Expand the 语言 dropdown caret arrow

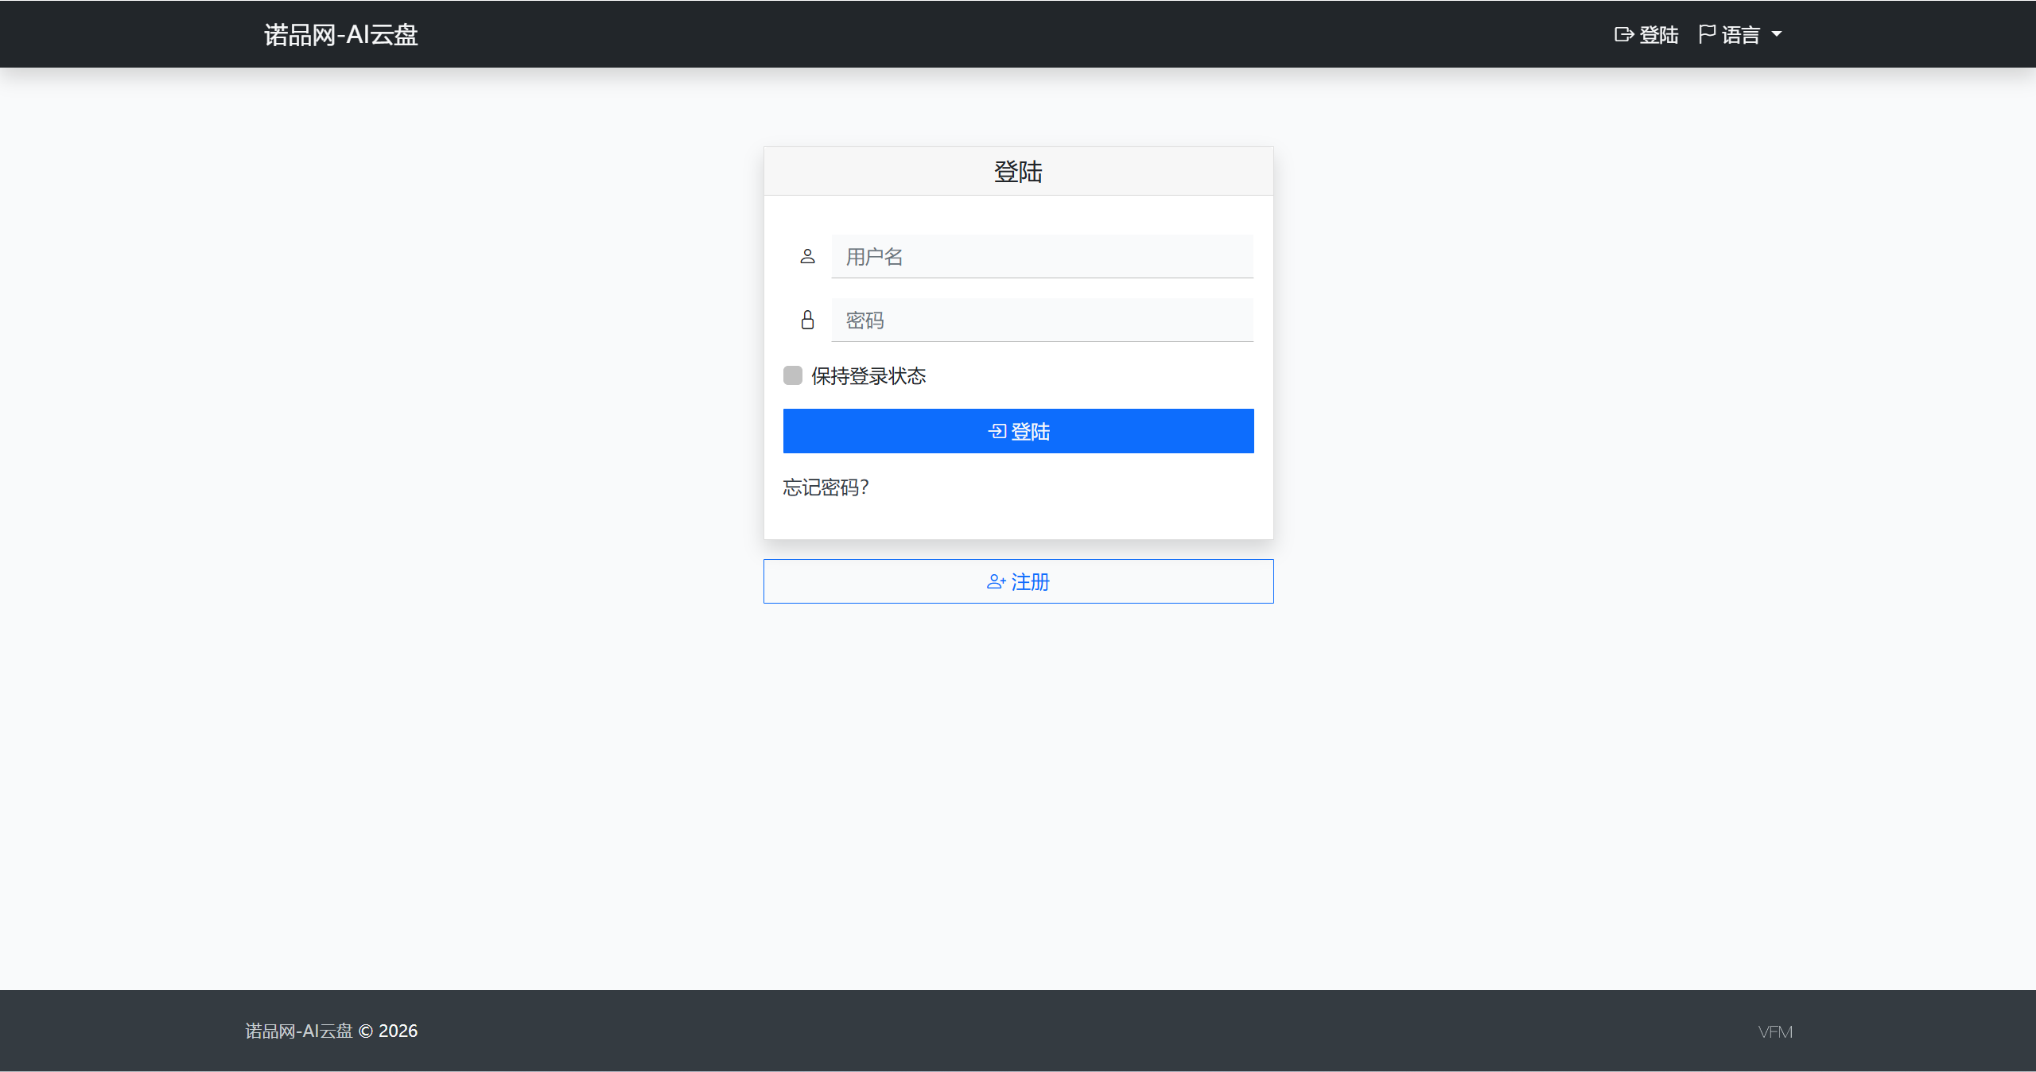click(1777, 35)
